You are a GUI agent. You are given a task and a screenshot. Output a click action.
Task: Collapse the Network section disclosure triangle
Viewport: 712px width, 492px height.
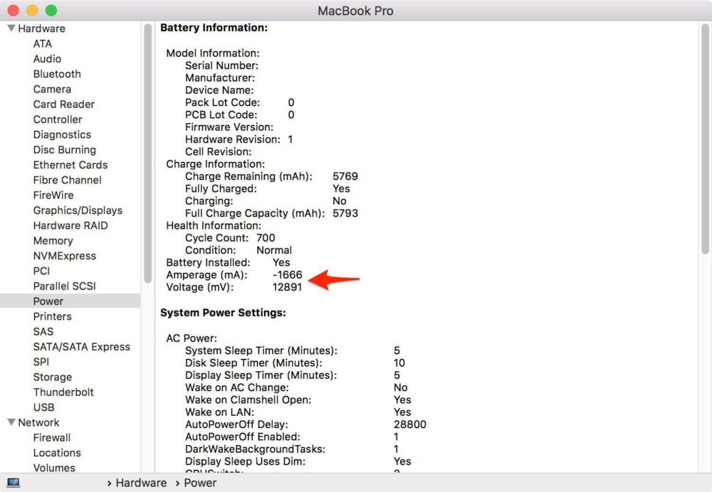tap(11, 422)
